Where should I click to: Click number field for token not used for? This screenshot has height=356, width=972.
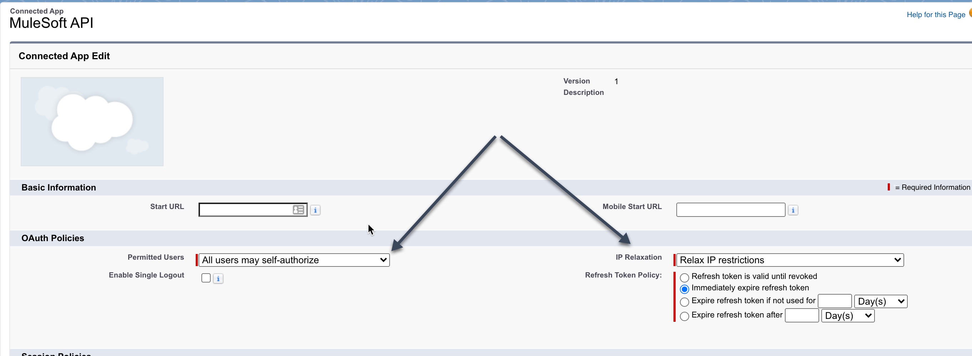click(835, 301)
